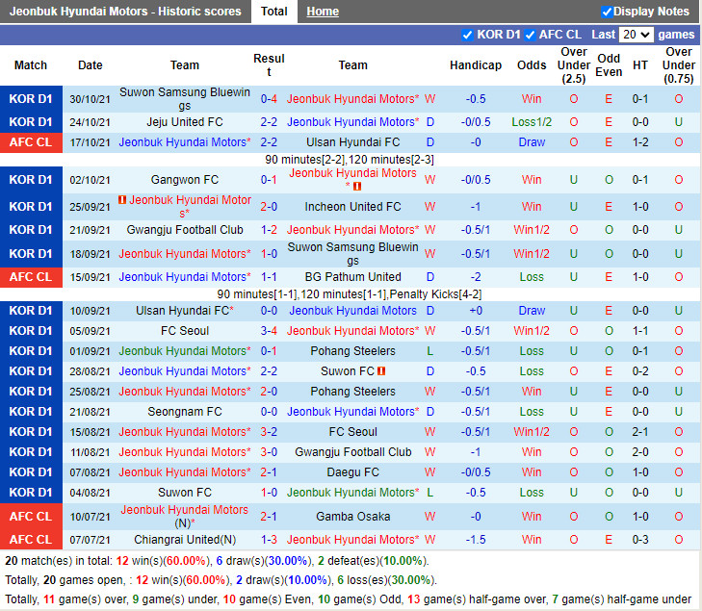Screen dimensions: 702x611
Task: Open the Last 20 games dropdown
Action: (x=636, y=35)
